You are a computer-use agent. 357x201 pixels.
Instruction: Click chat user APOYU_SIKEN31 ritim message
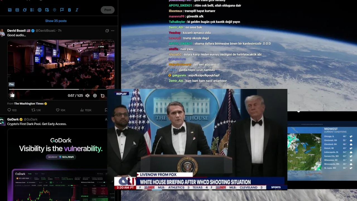205,6
